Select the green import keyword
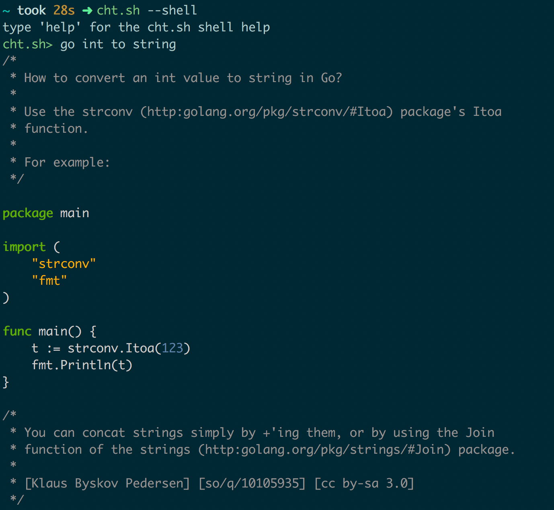Screen dimensions: 554x510 point(24,247)
